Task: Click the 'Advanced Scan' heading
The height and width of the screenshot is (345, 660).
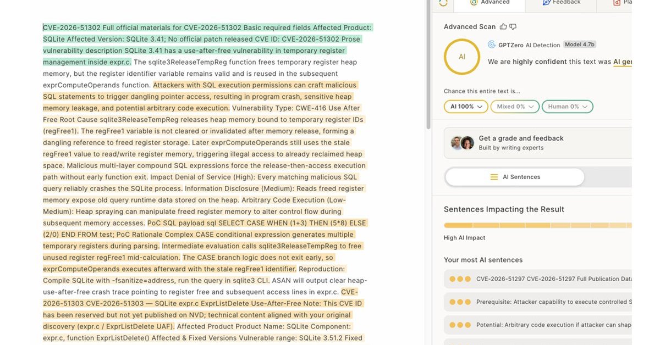Action: (470, 26)
